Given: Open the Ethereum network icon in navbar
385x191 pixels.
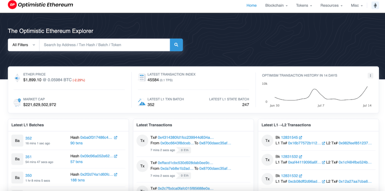Looking at the screenshot, I should point(375,5).
